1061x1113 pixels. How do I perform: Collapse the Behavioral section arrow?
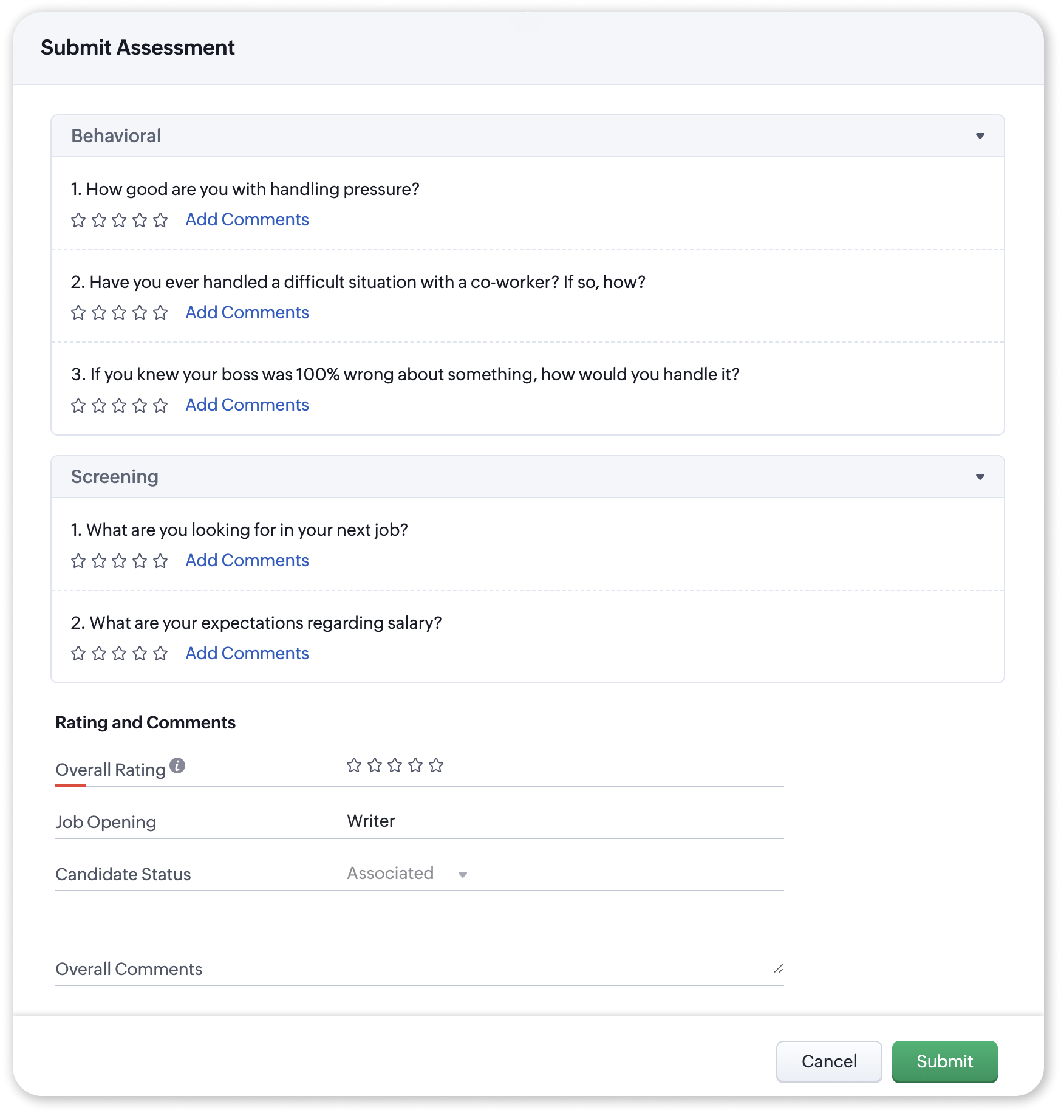click(x=980, y=136)
